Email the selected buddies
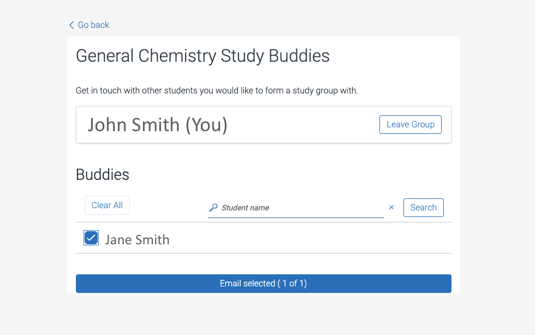535x335 pixels. 263,284
